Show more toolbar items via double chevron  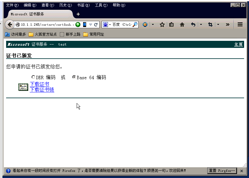pyautogui.click(x=228, y=25)
